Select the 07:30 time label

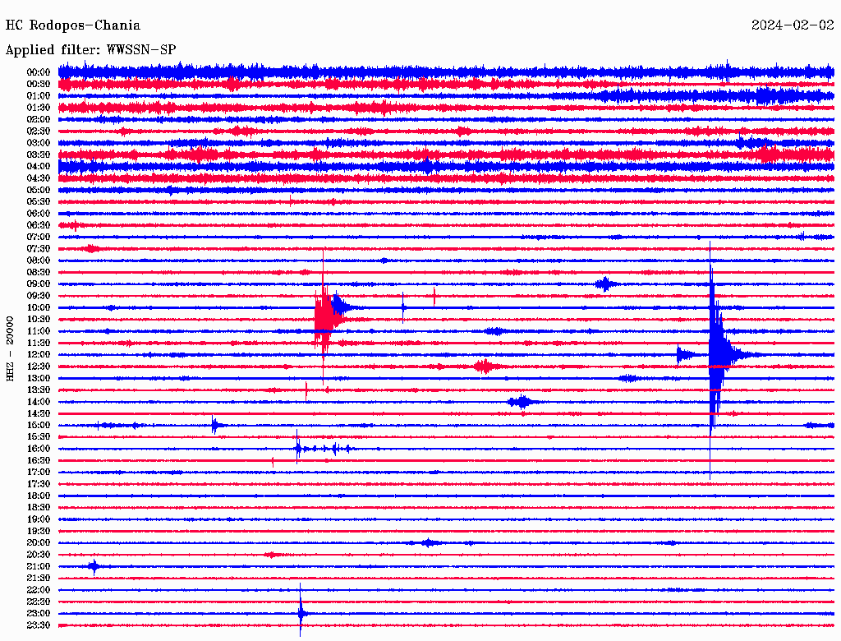click(39, 248)
